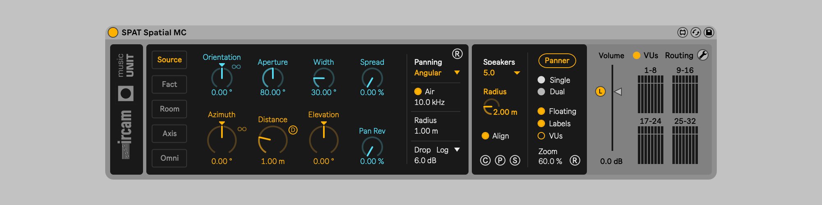Viewport: 822px width, 205px height.
Task: Click the 25-32 VU meter group
Action: pos(685,145)
